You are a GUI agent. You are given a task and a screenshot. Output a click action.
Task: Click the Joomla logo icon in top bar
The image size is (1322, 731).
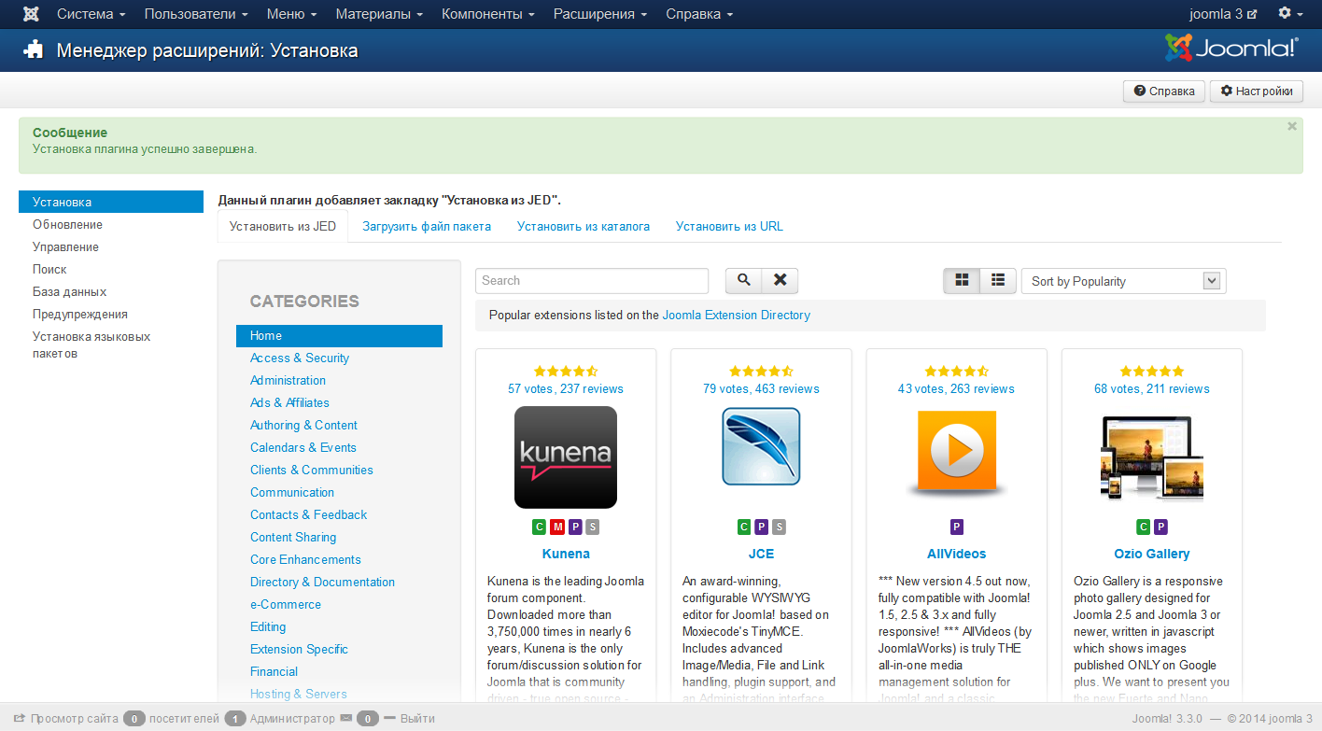(31, 14)
